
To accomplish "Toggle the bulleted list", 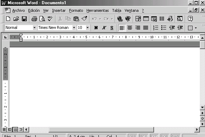I will tap(164, 28).
